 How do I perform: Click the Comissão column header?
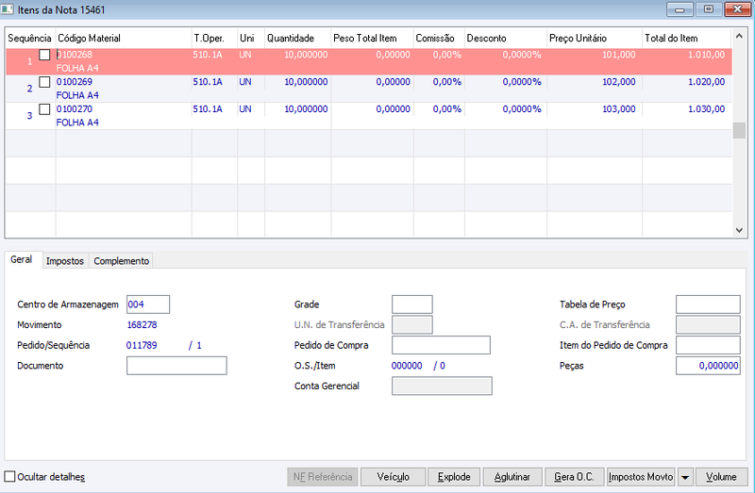(x=439, y=38)
